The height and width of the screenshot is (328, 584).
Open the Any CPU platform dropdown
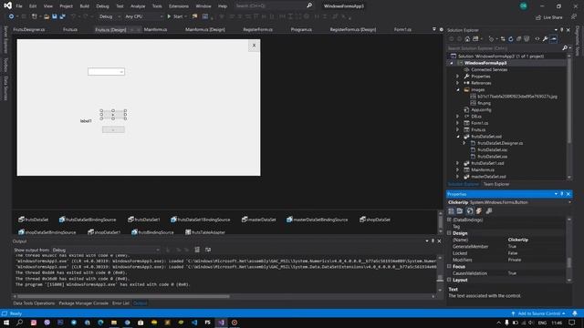coord(144,16)
